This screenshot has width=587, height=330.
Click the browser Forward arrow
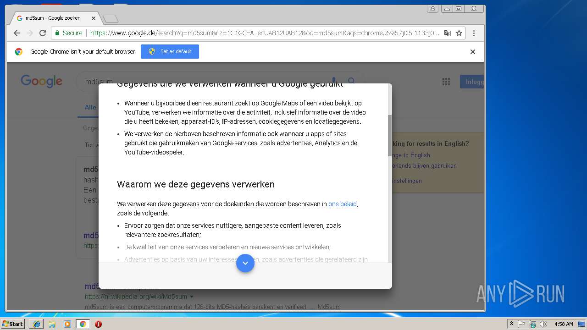30,33
